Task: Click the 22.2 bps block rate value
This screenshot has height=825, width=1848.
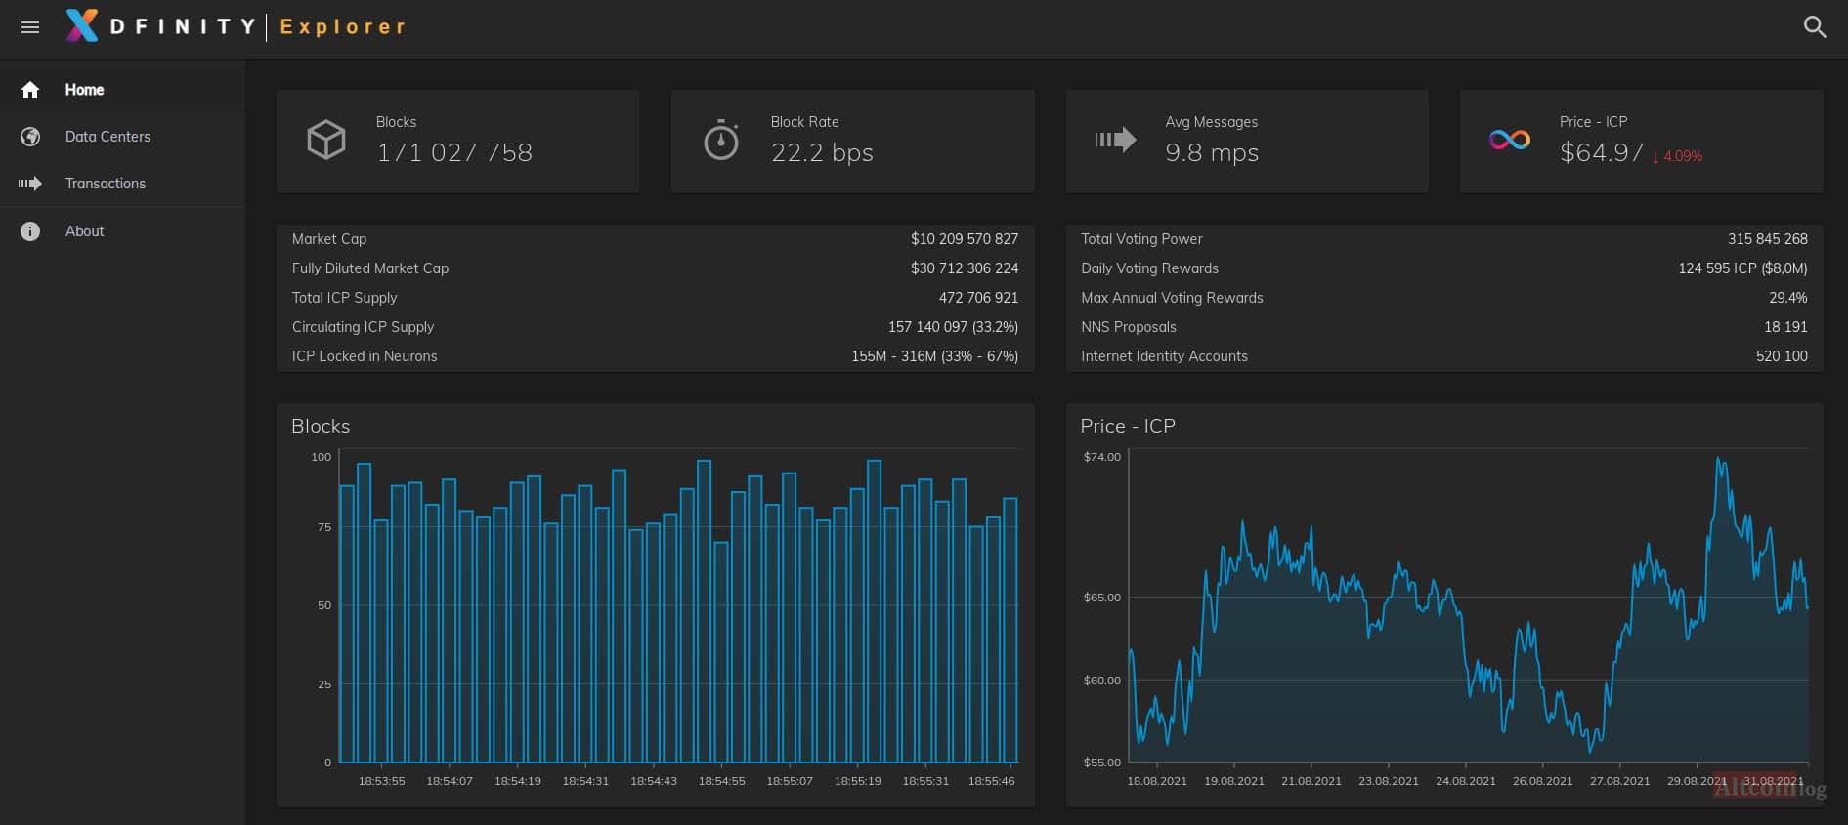Action: pos(822,152)
